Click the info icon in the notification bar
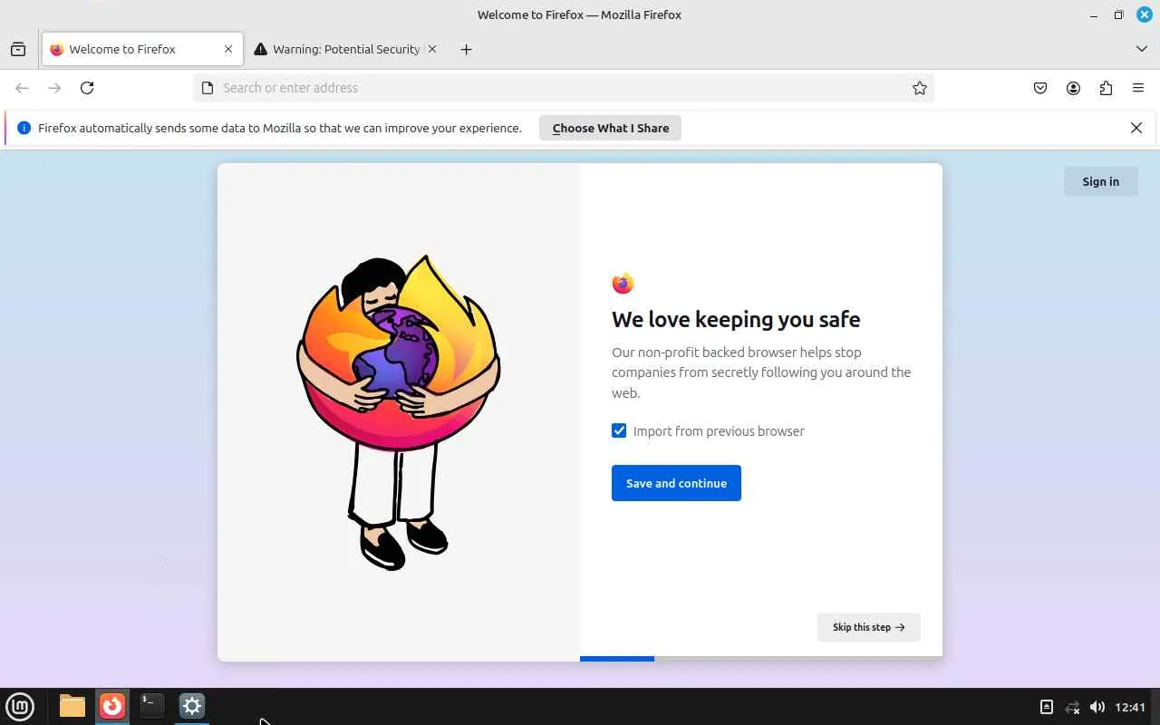This screenshot has height=725, width=1160. [24, 128]
